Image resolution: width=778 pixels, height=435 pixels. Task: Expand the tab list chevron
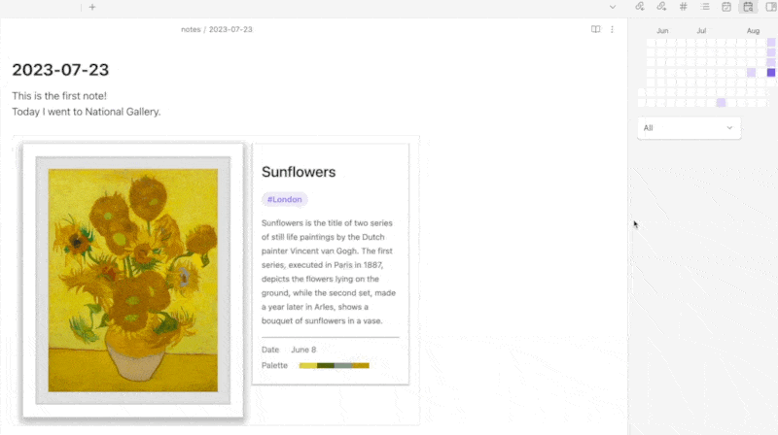(613, 7)
